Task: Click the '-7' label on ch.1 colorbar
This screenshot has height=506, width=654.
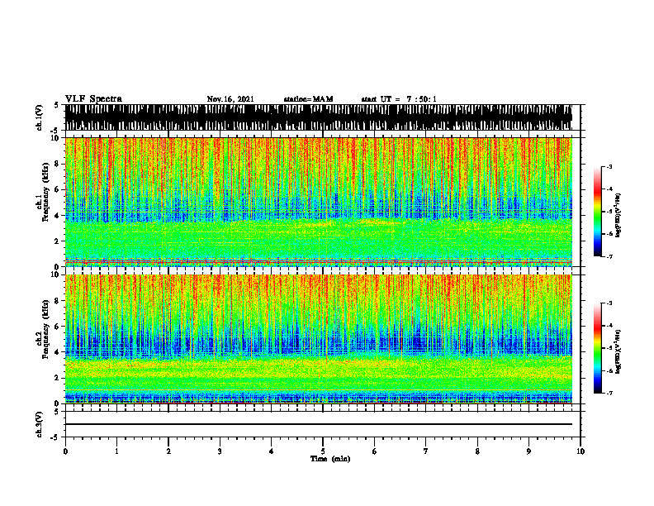Action: coord(609,256)
